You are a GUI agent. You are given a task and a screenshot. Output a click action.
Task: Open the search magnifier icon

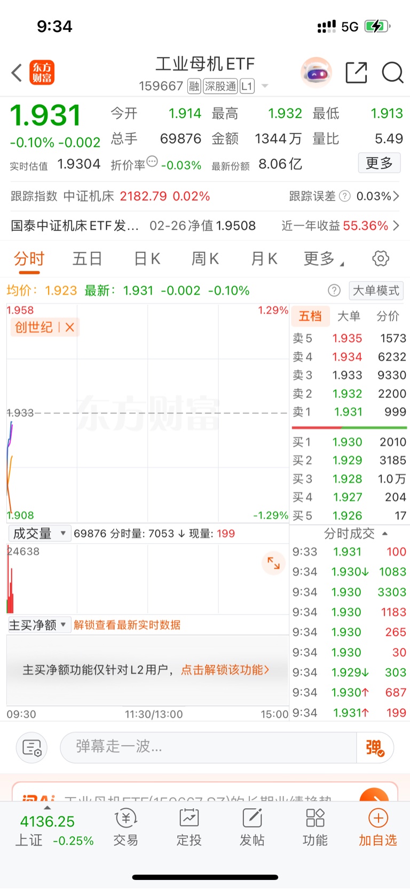tap(392, 73)
